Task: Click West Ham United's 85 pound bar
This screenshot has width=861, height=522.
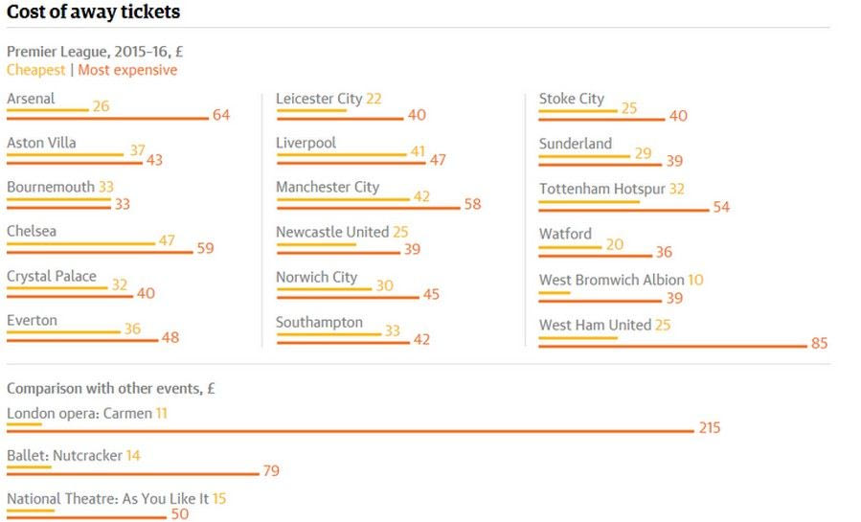Action: coord(672,345)
